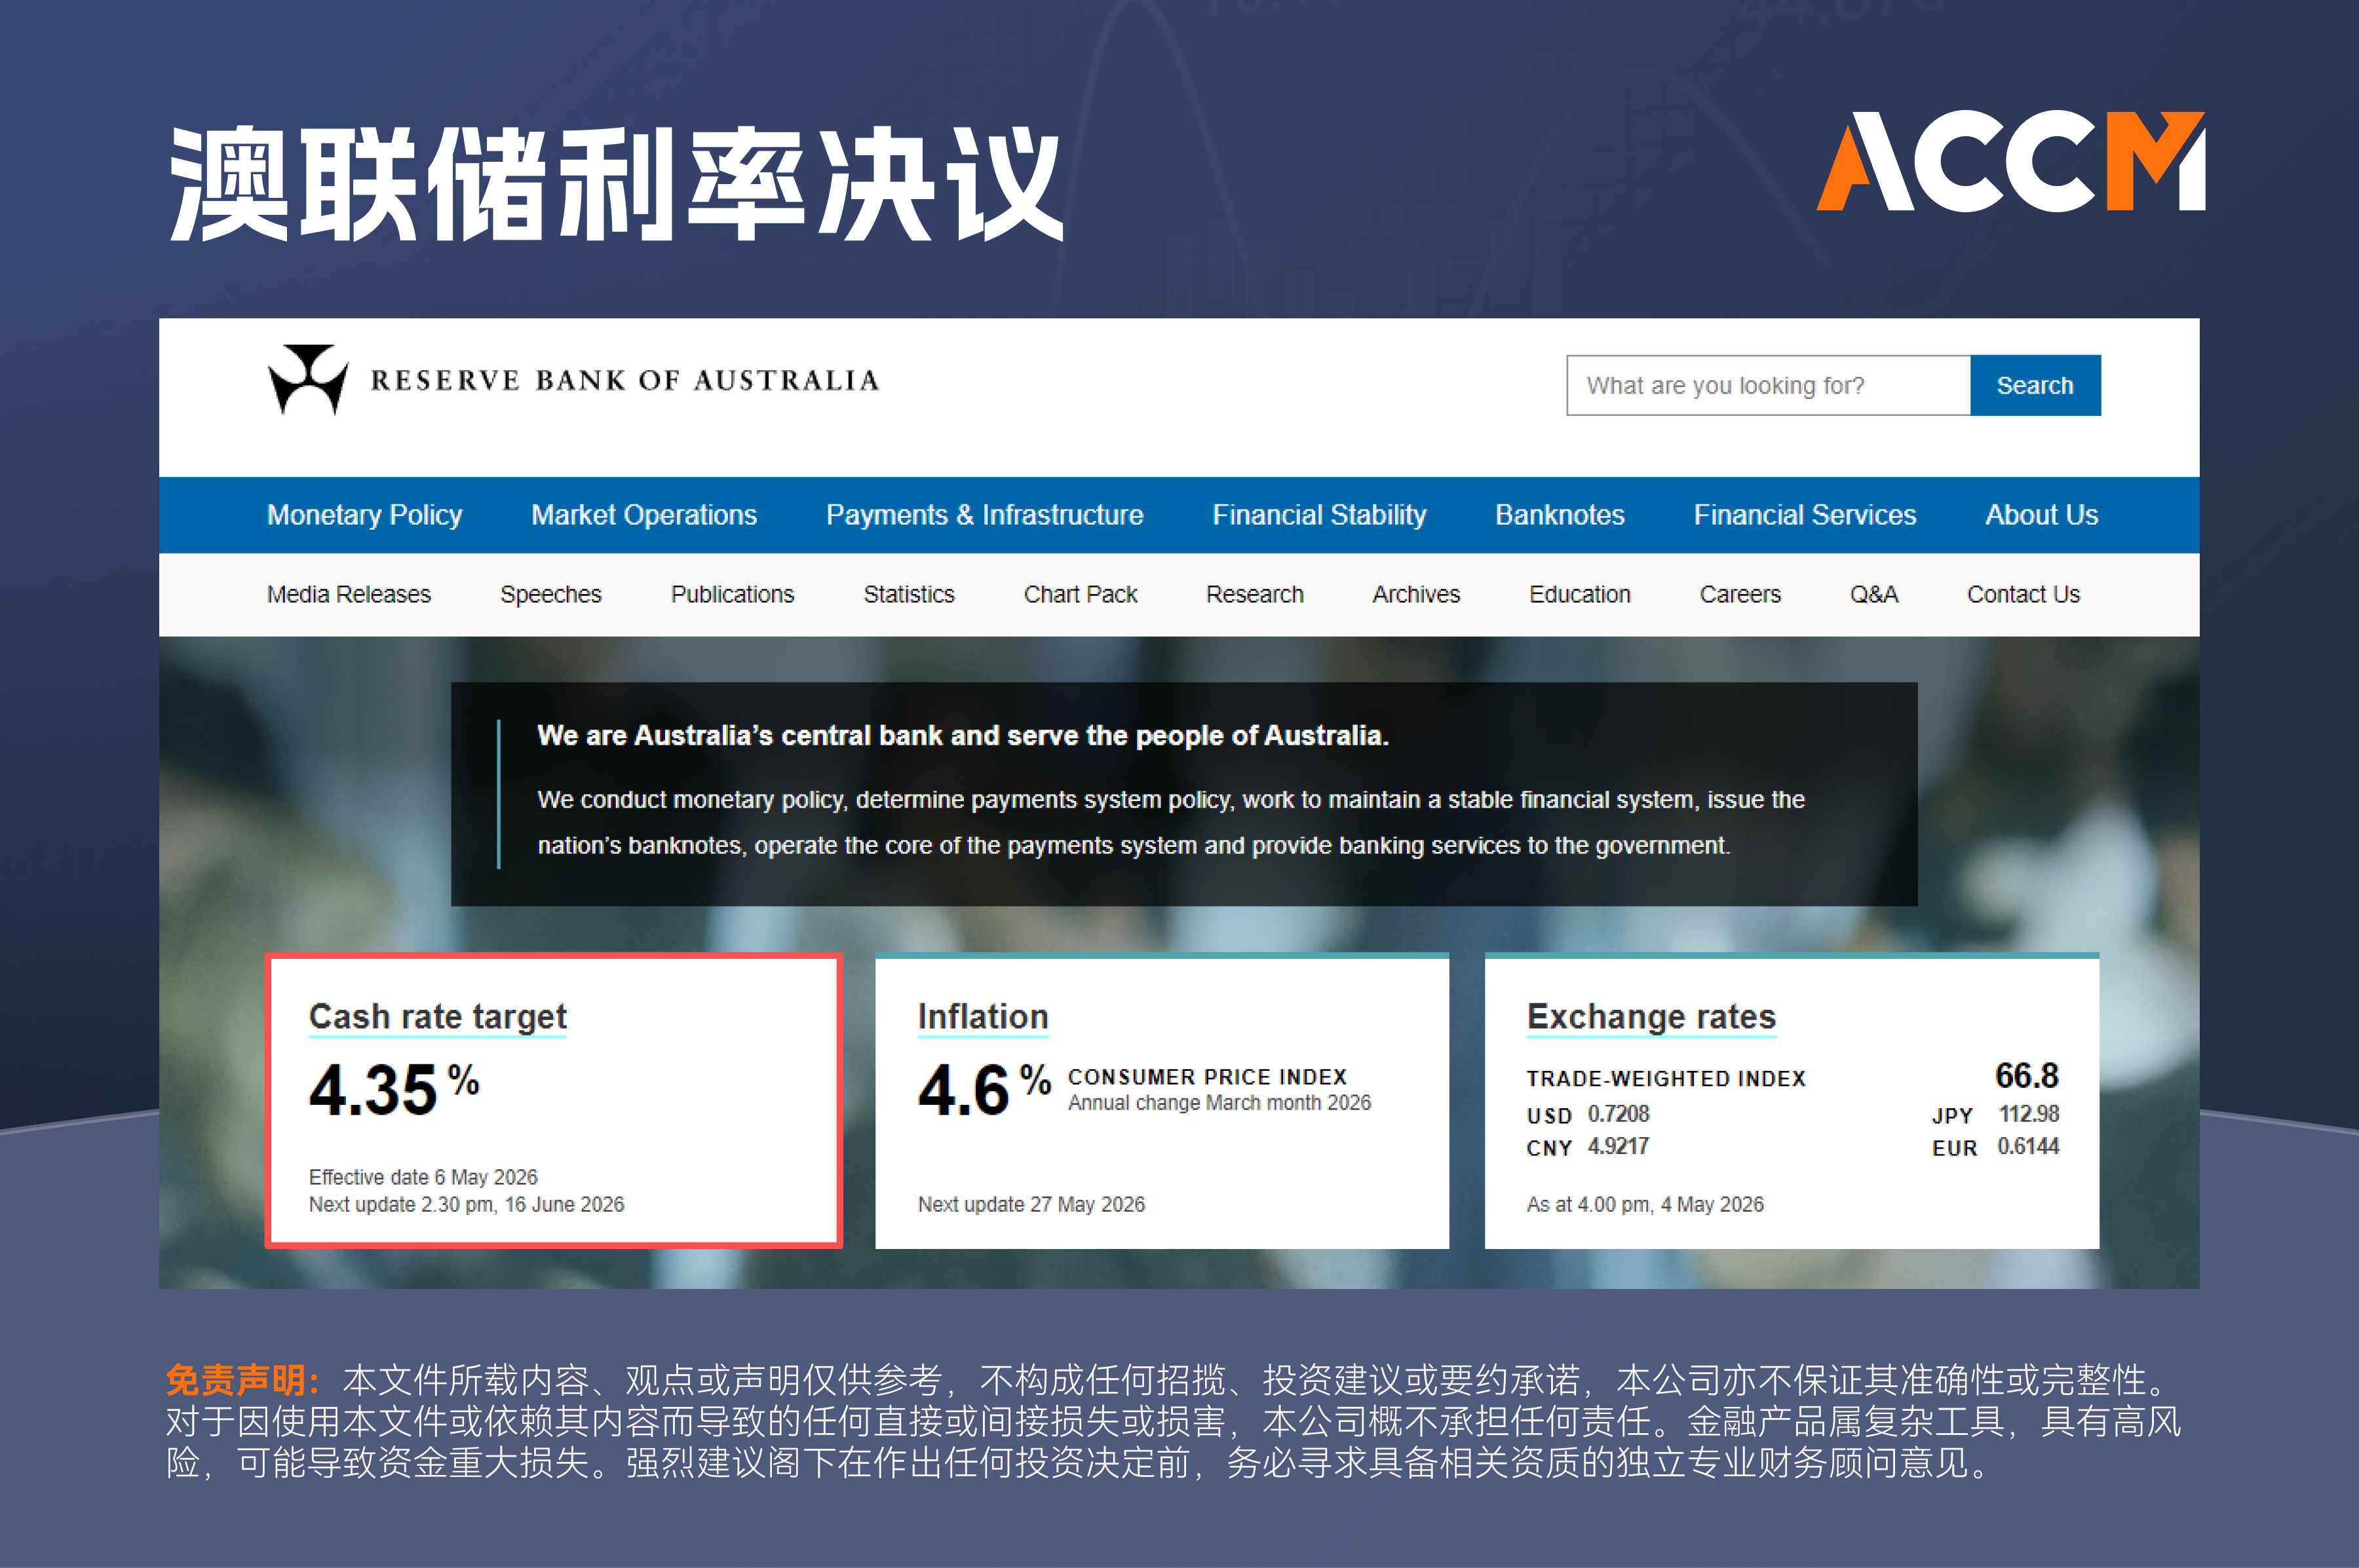
Task: Click 'Effective date 6 May 2026' text
Action: tap(422, 1177)
